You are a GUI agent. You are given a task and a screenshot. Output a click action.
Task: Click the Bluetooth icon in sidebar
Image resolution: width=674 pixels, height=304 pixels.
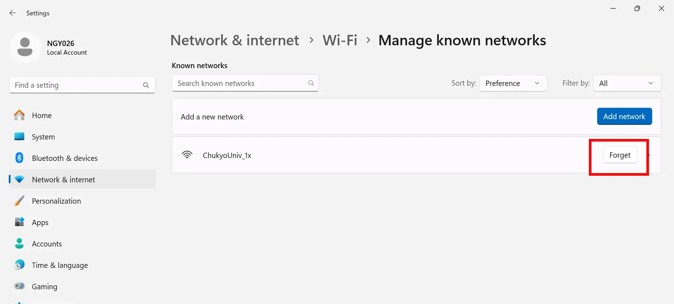(x=19, y=158)
